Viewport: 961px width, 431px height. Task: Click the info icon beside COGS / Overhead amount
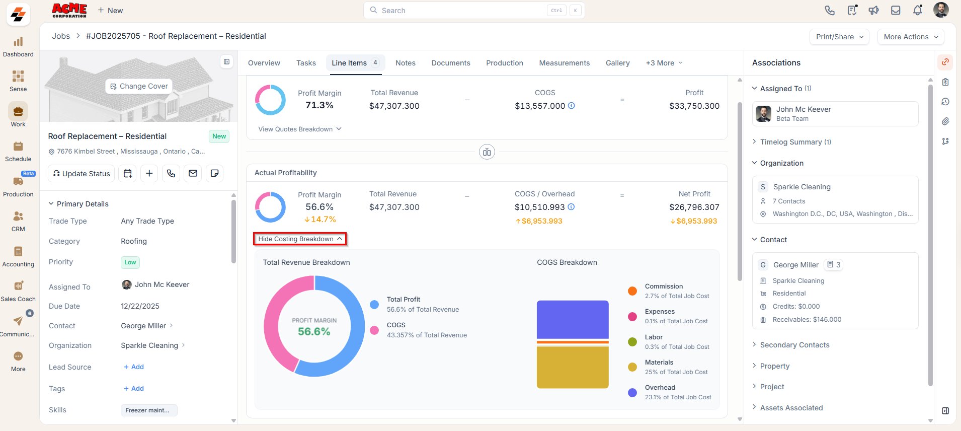(x=572, y=207)
